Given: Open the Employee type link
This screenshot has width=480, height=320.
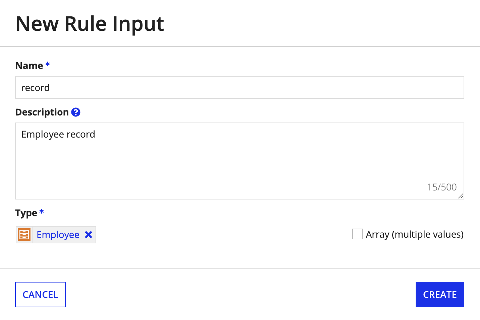Looking at the screenshot, I should coord(58,235).
